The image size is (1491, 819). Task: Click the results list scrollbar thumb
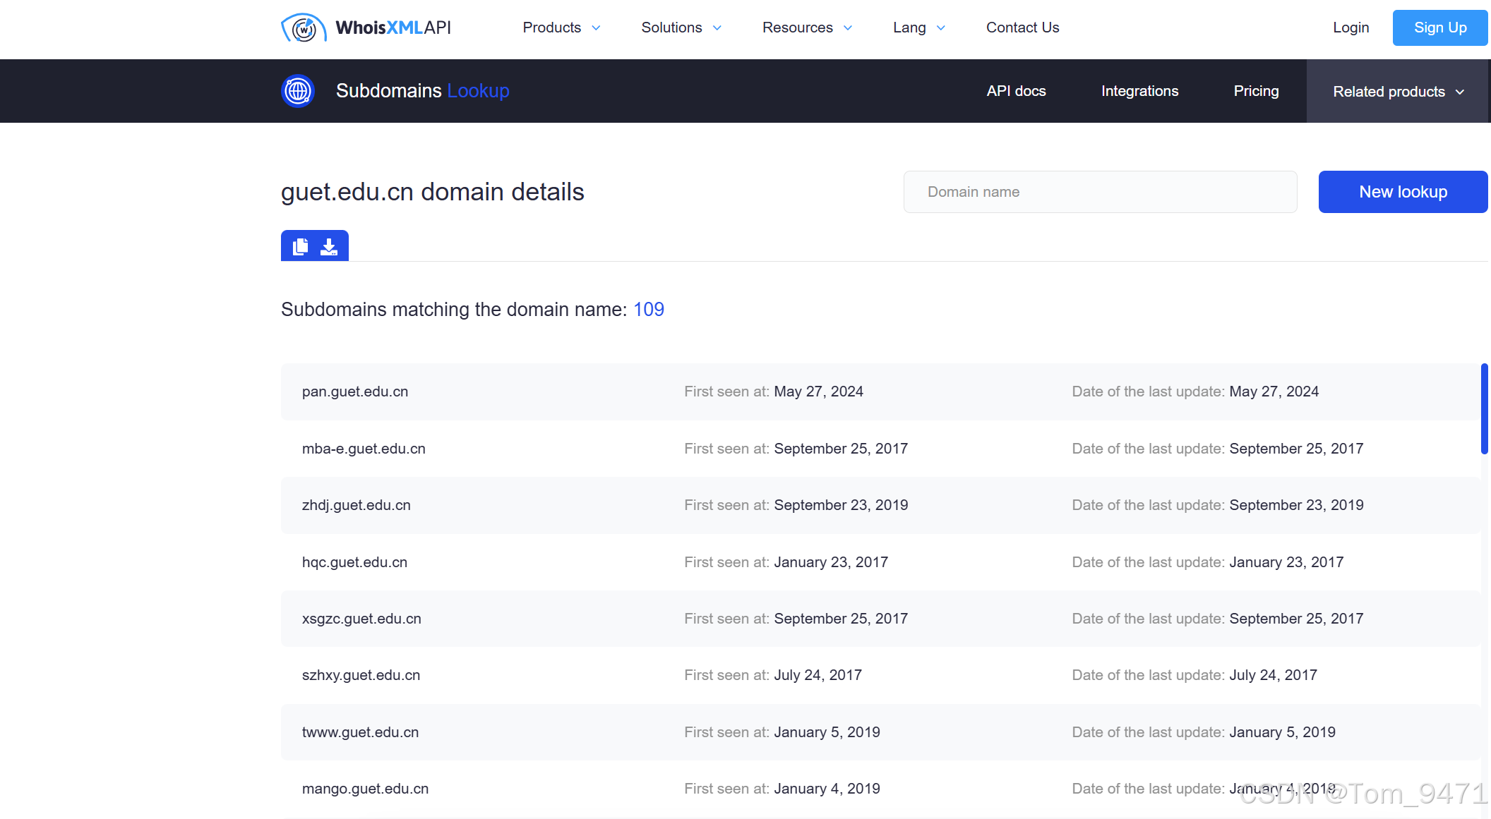(1484, 409)
